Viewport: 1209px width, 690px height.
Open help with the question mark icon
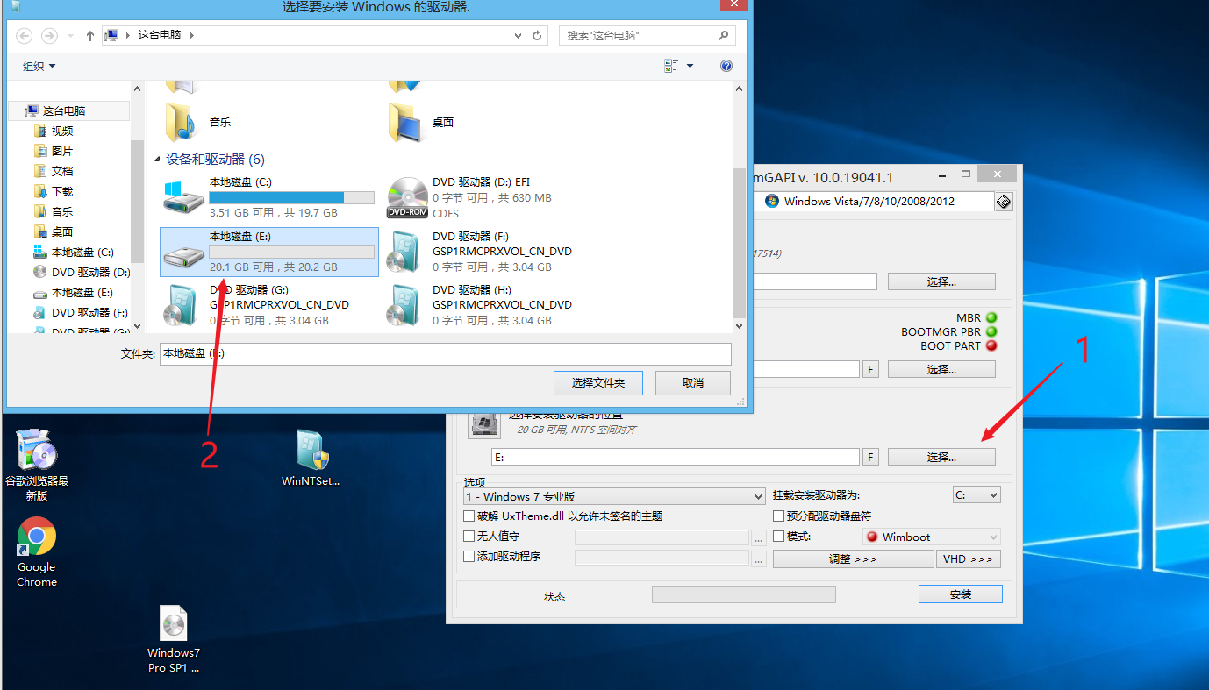[726, 66]
